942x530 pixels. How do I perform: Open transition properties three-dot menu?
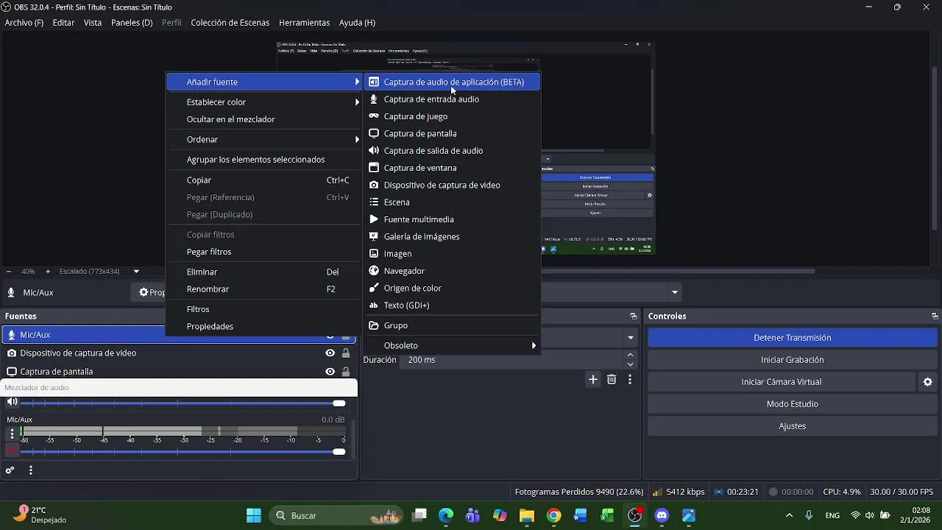pos(630,380)
